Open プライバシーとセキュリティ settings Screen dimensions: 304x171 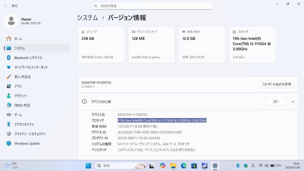pyautogui.click(x=32, y=134)
